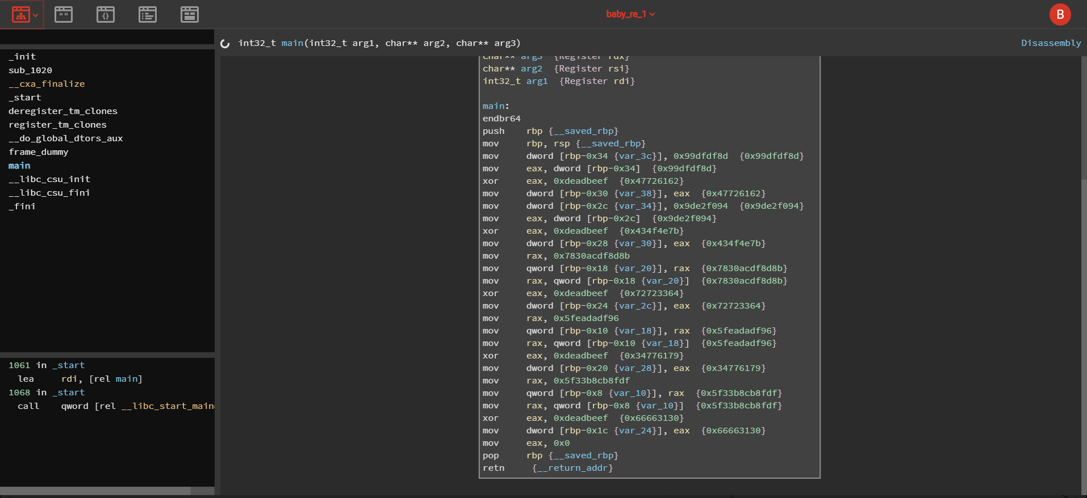The height and width of the screenshot is (498, 1087).
Task: Click the var_28 variable token
Action: 636,368
